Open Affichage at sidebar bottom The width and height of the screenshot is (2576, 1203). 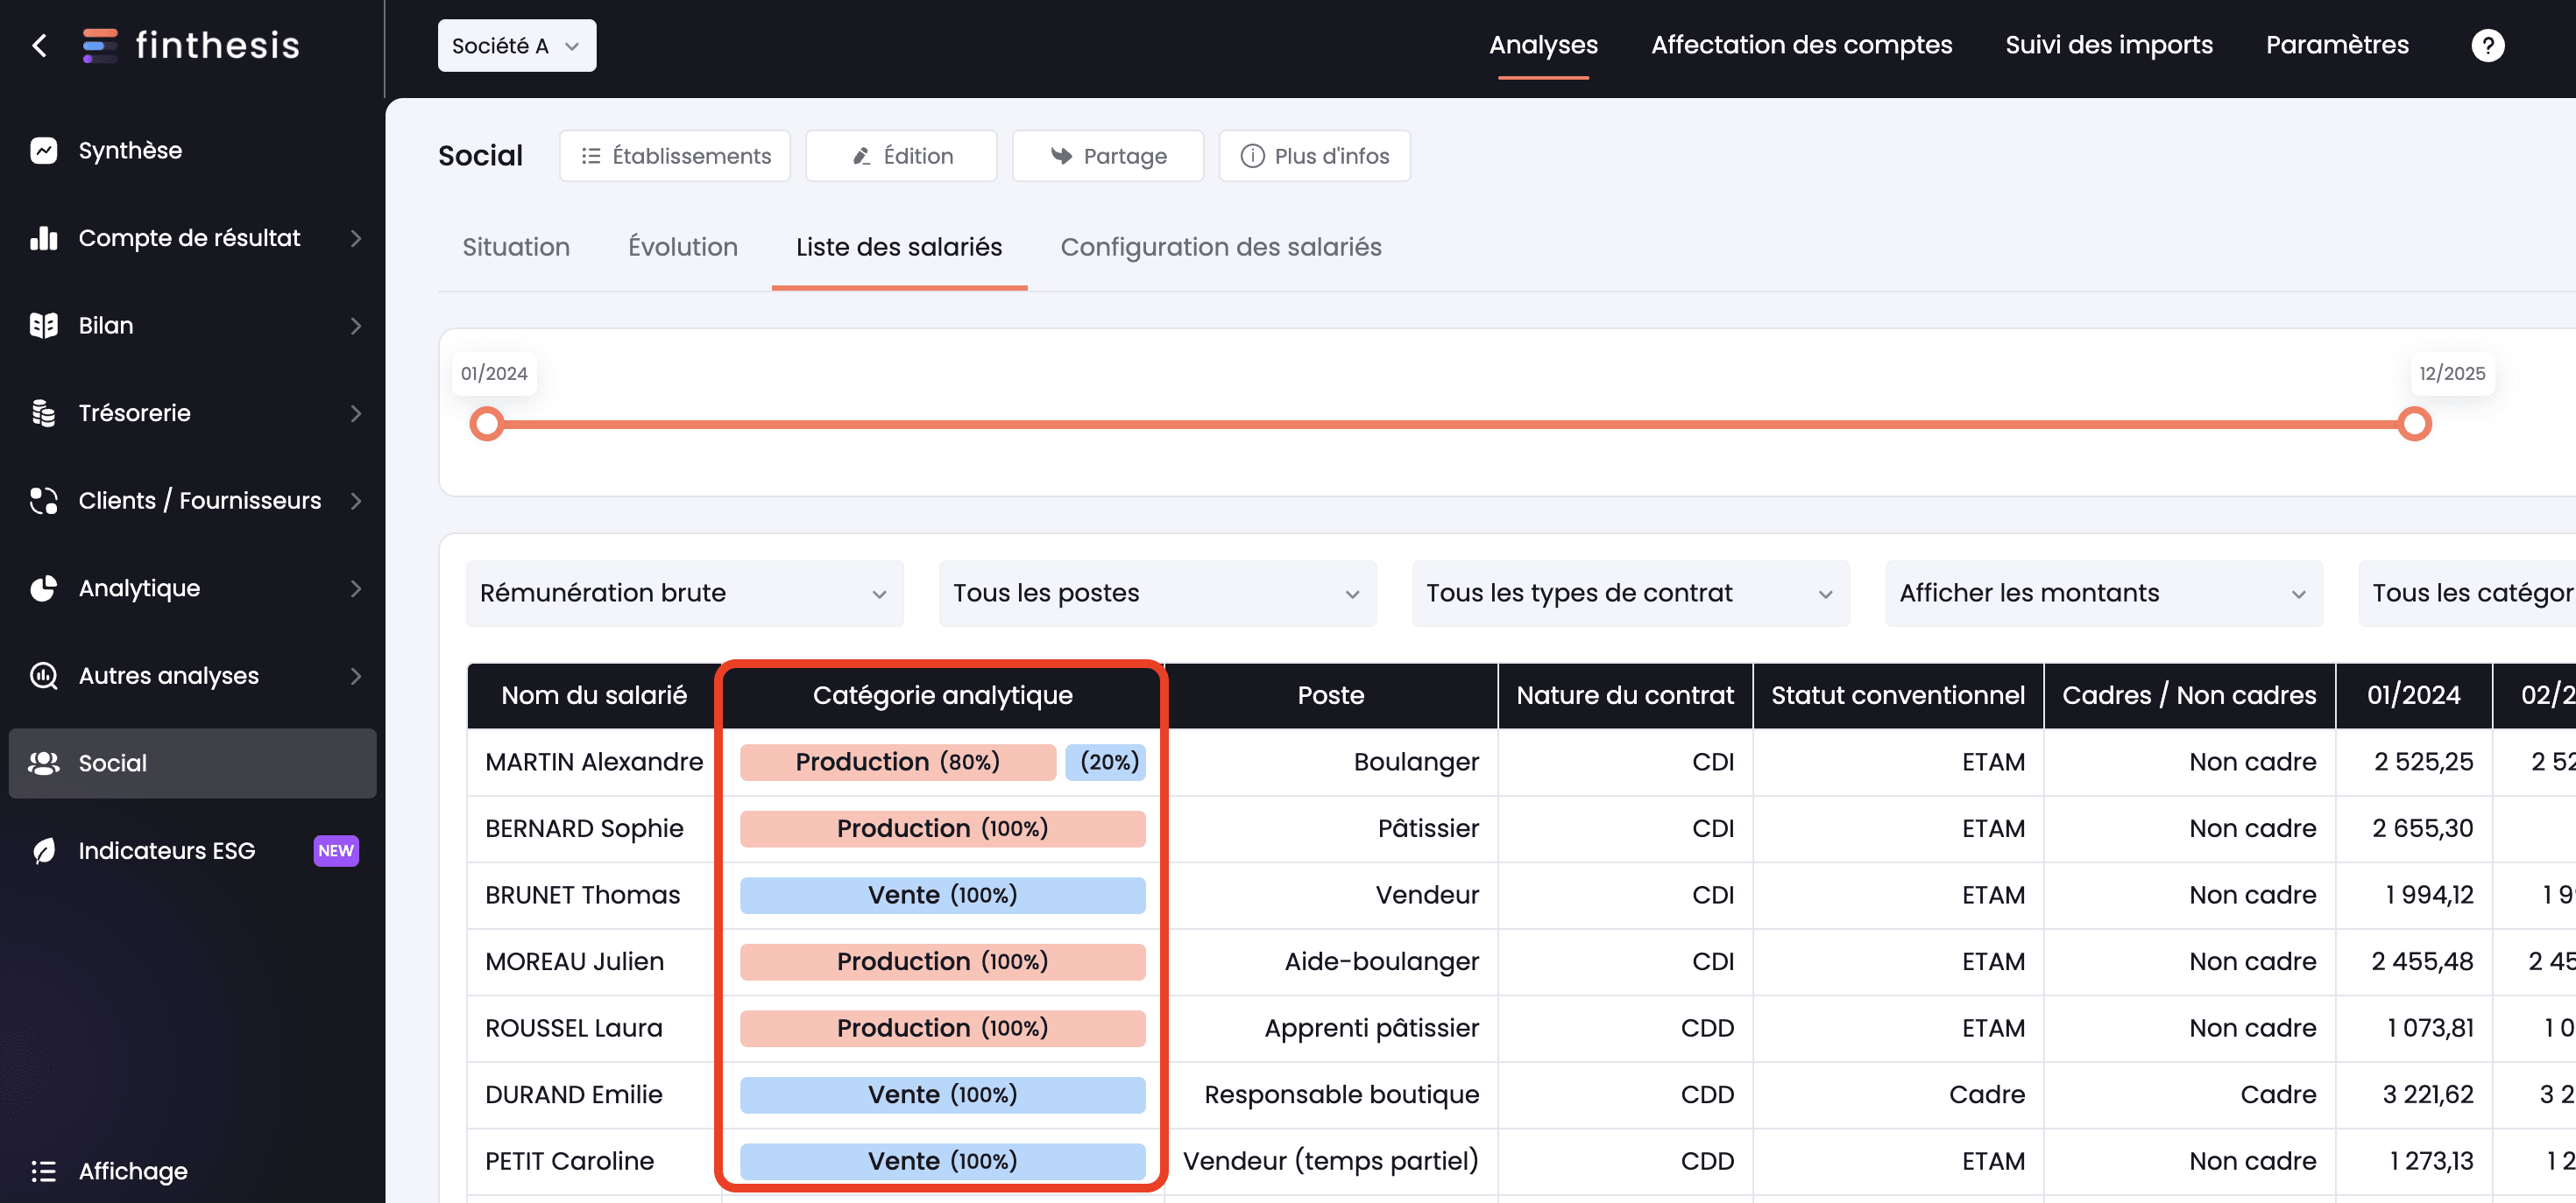tap(133, 1171)
